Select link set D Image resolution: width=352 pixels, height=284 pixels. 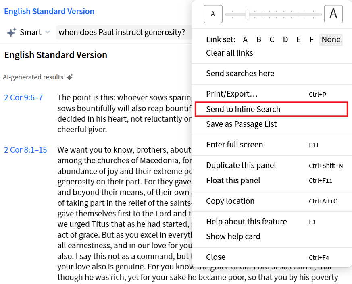285,40
